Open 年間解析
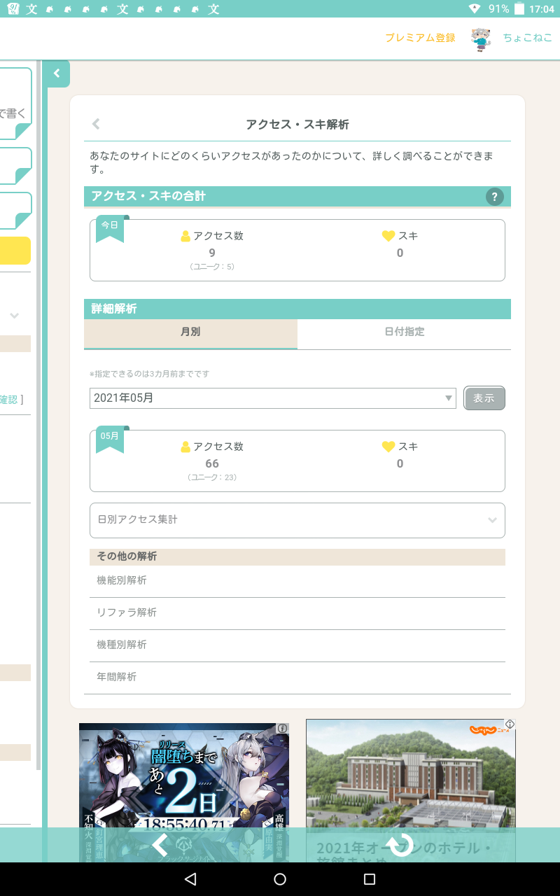Screen dimensions: 560x896 tap(297, 678)
